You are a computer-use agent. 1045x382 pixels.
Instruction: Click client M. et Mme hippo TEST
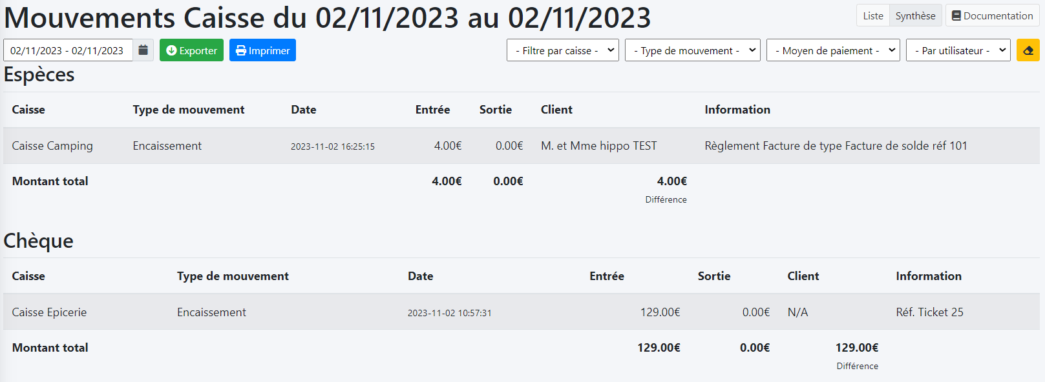pos(598,146)
